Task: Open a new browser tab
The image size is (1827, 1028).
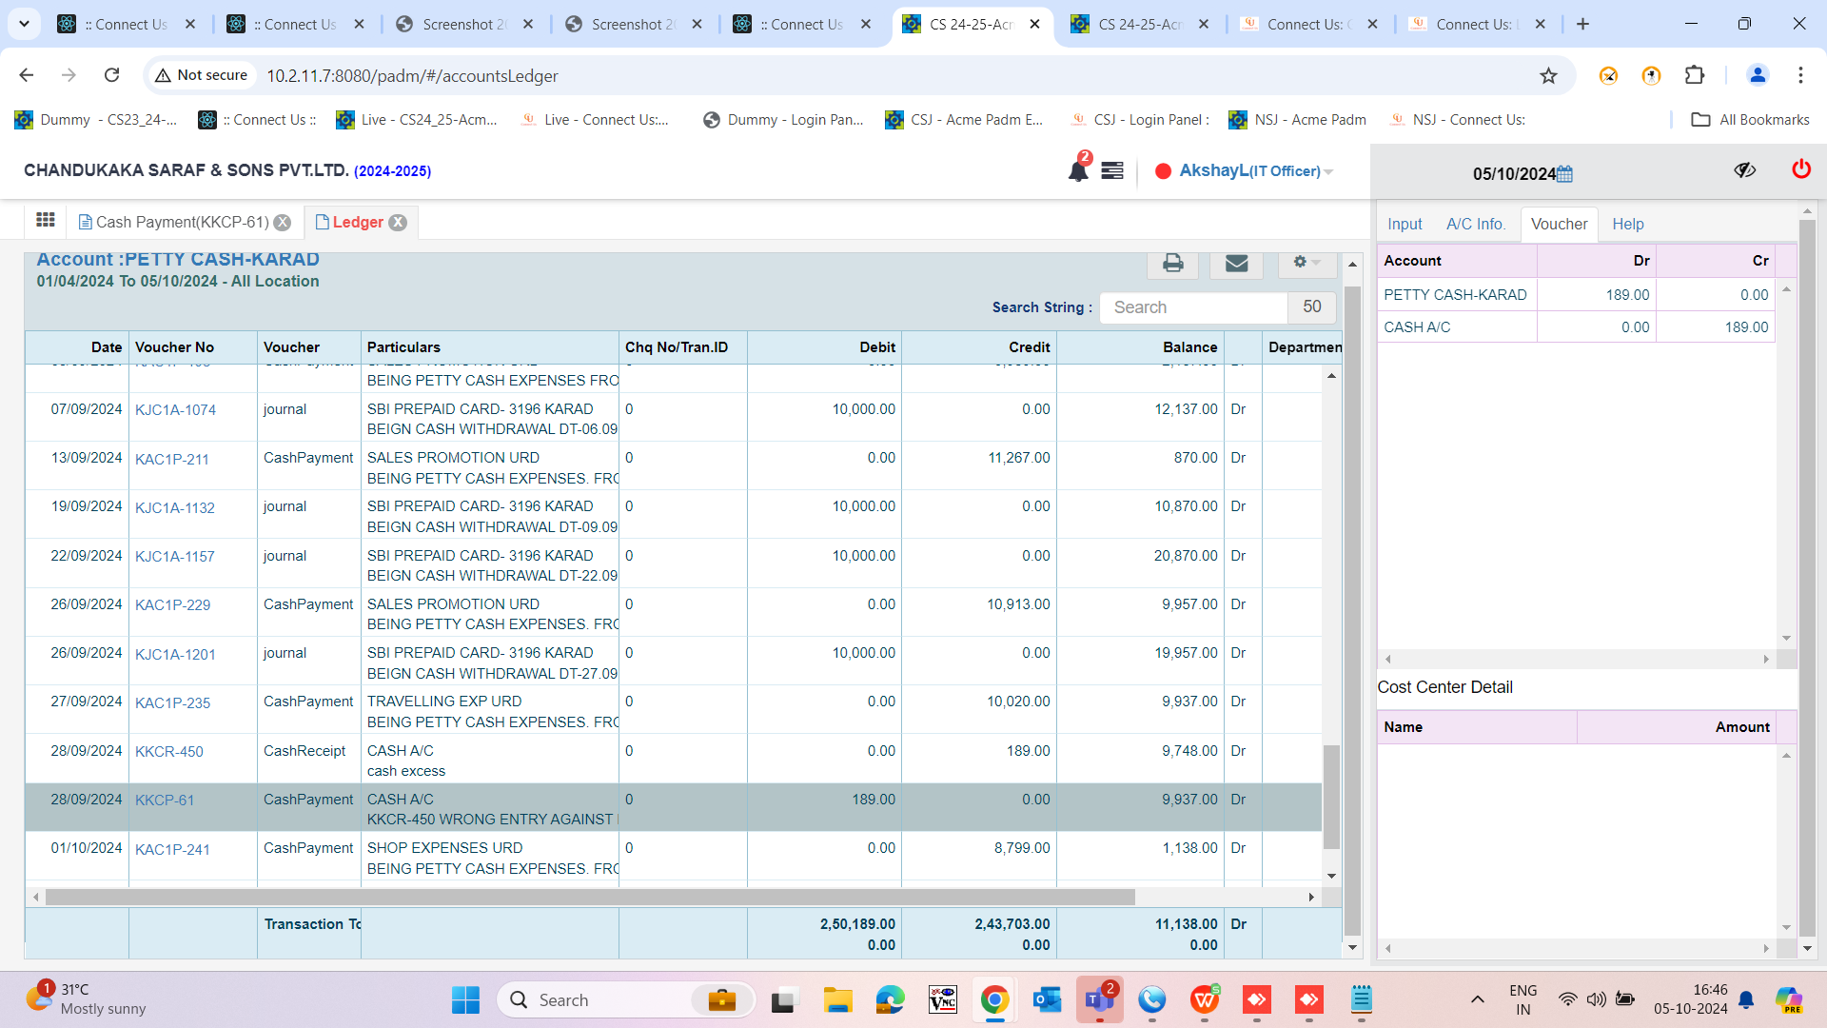Action: click(1582, 24)
